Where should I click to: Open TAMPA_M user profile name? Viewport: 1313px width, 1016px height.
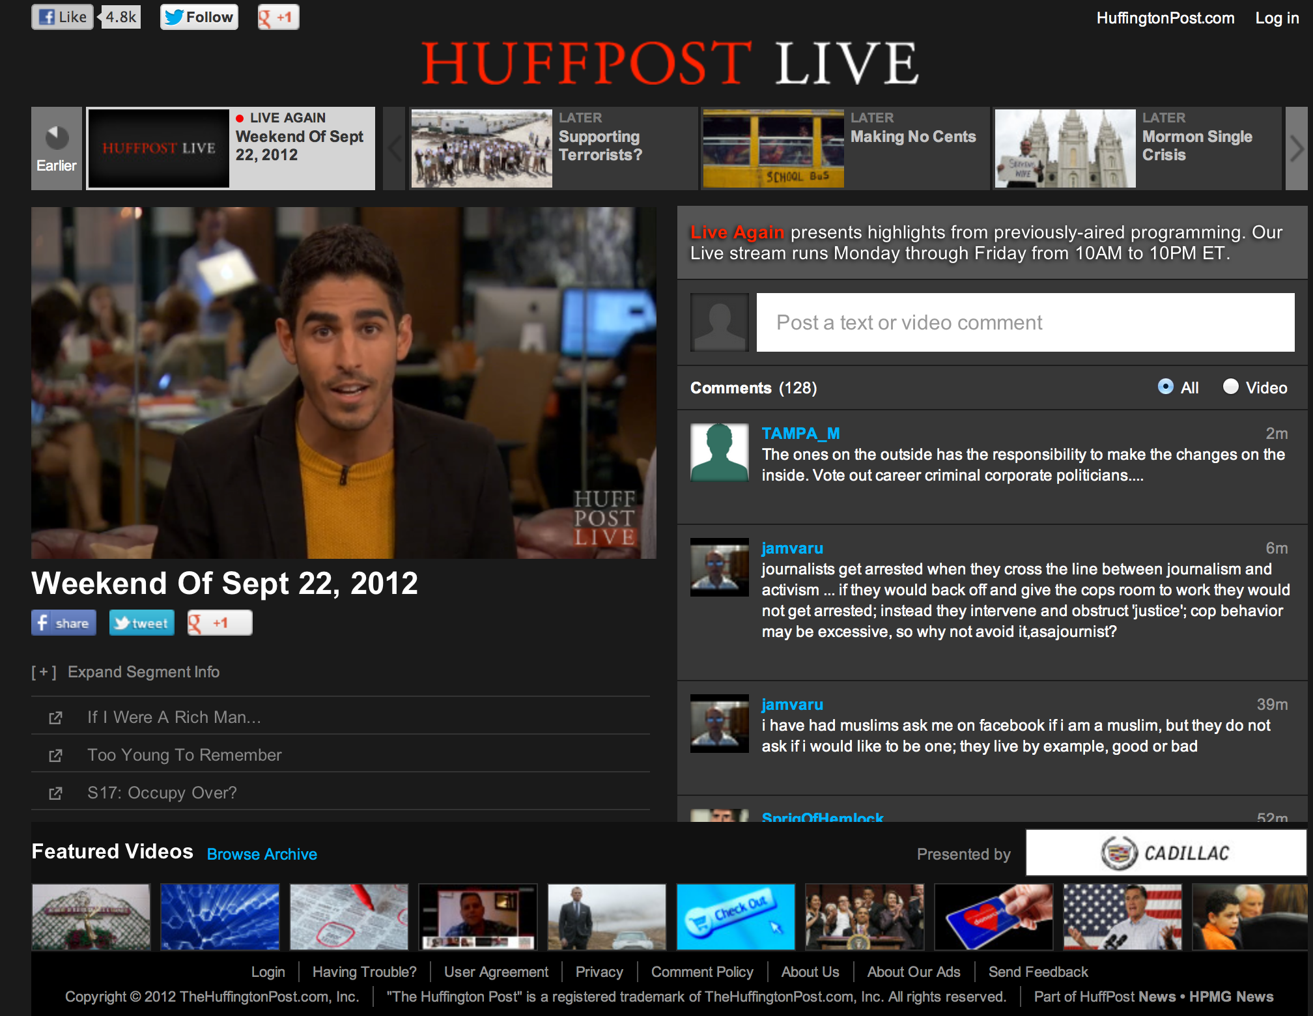coord(800,433)
